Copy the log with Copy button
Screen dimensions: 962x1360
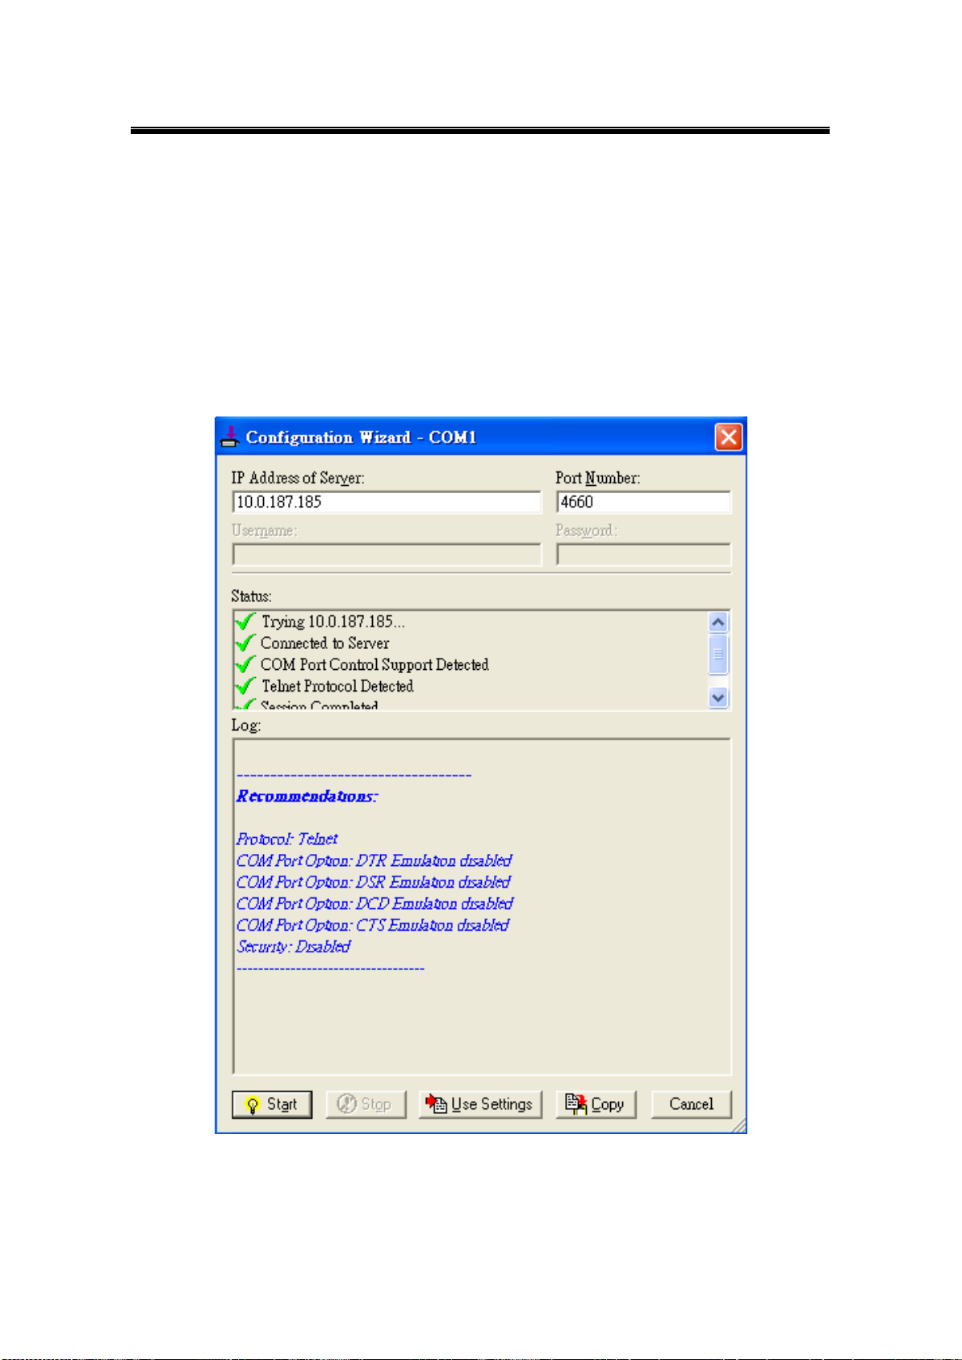[596, 1104]
